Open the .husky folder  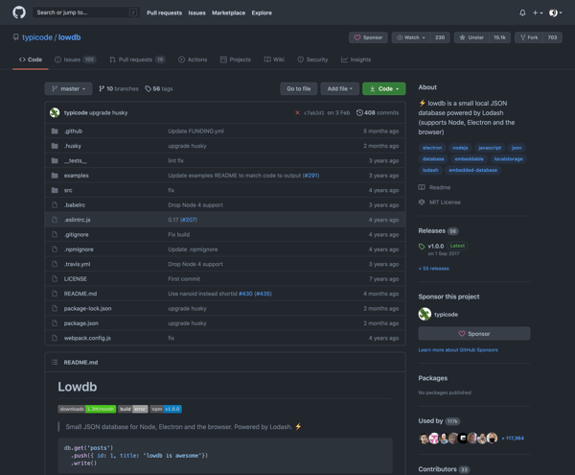73,146
